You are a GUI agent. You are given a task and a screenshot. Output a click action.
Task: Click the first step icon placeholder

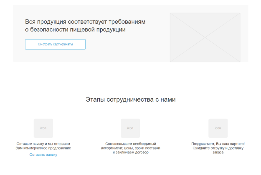coord(43,128)
